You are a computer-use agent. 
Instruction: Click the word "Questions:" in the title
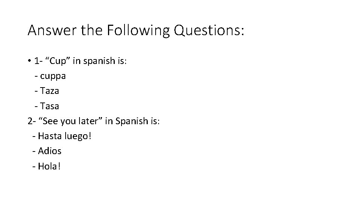(208, 31)
